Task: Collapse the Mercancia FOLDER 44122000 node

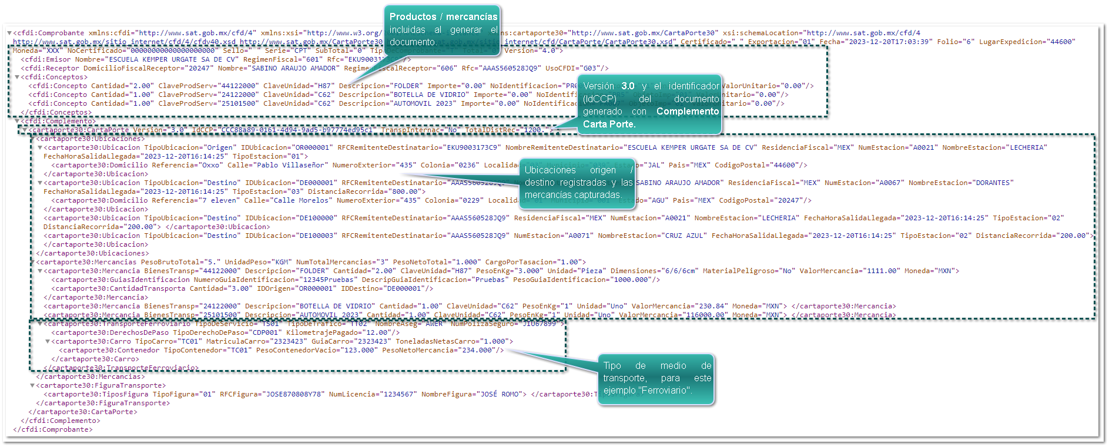Action: click(x=40, y=271)
